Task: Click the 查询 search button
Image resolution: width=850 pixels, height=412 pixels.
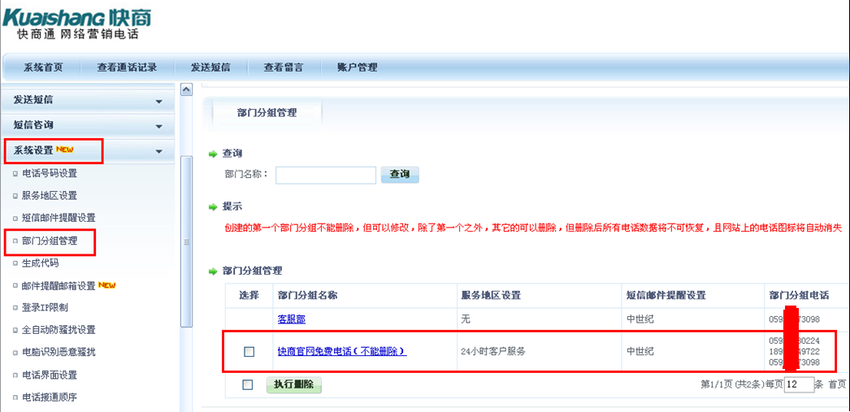Action: click(x=400, y=175)
